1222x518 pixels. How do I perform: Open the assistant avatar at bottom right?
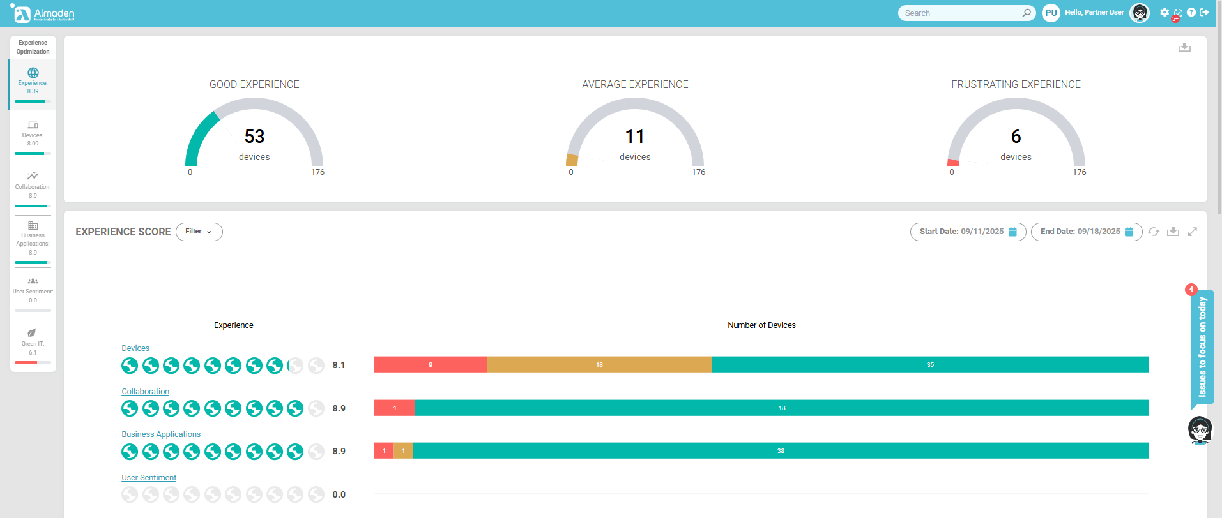pos(1200,430)
